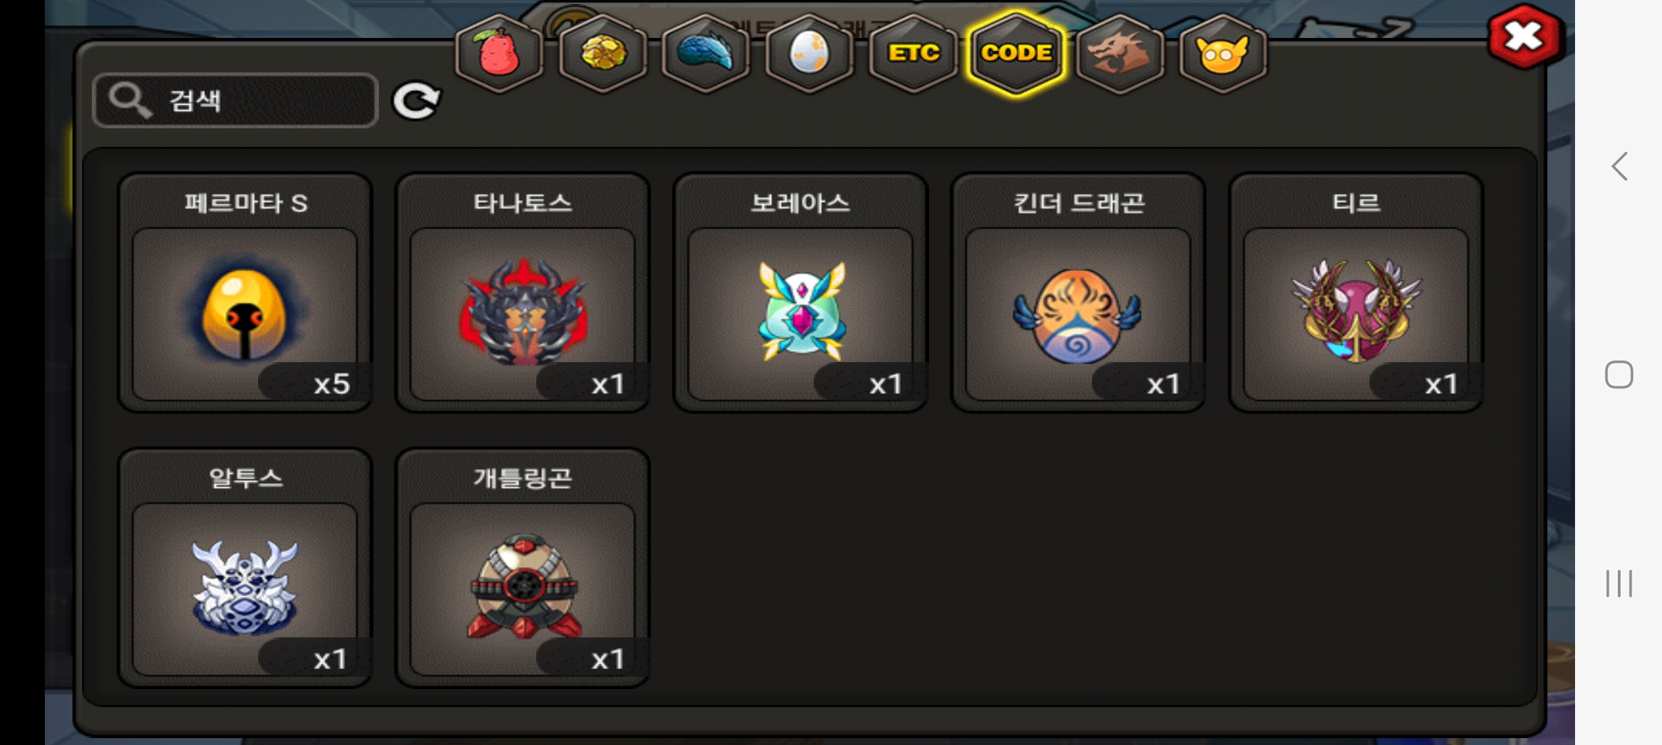Open the brown dragon head category
1662x745 pixels.
click(1120, 54)
